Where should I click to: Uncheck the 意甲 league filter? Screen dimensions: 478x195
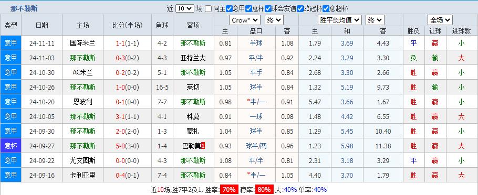click(x=229, y=9)
